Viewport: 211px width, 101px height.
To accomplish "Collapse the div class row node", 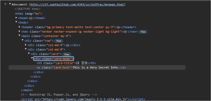I will tap(23, 40).
